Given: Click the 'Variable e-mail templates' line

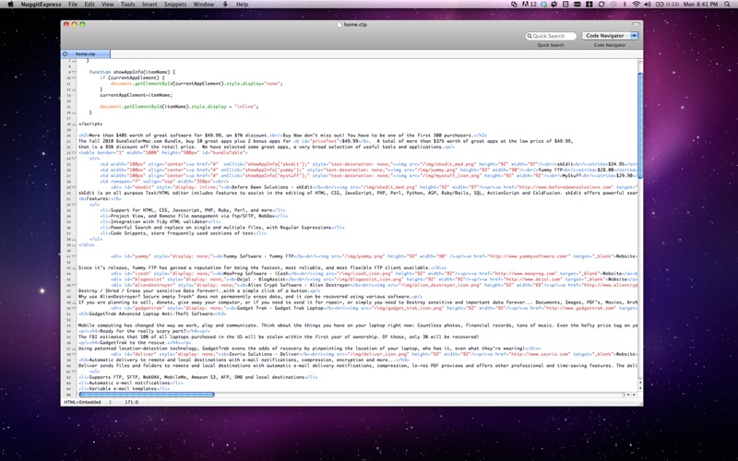Looking at the screenshot, I should 125,388.
